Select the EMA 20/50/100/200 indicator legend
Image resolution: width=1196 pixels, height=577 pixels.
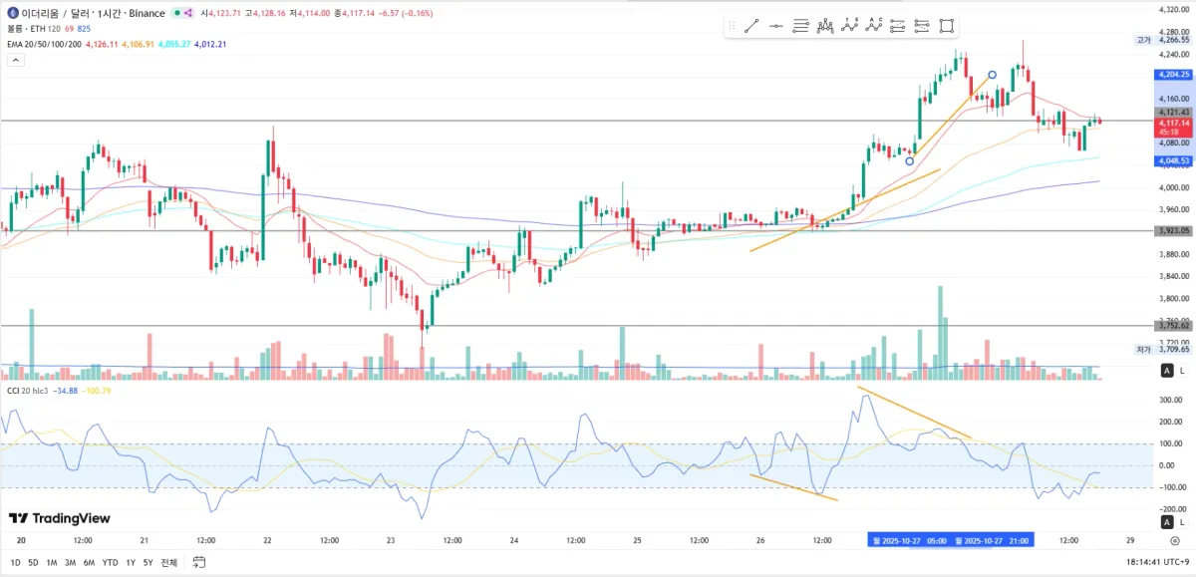pos(46,44)
